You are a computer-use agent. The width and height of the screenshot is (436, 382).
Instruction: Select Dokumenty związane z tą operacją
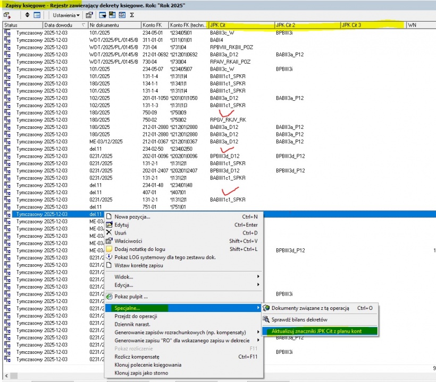pyautogui.click(x=310, y=308)
